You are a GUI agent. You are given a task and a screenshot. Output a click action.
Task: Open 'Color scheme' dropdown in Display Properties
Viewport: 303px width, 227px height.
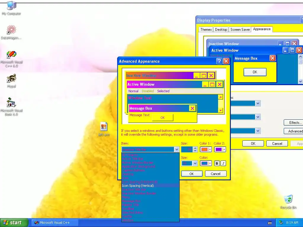coord(258,117)
